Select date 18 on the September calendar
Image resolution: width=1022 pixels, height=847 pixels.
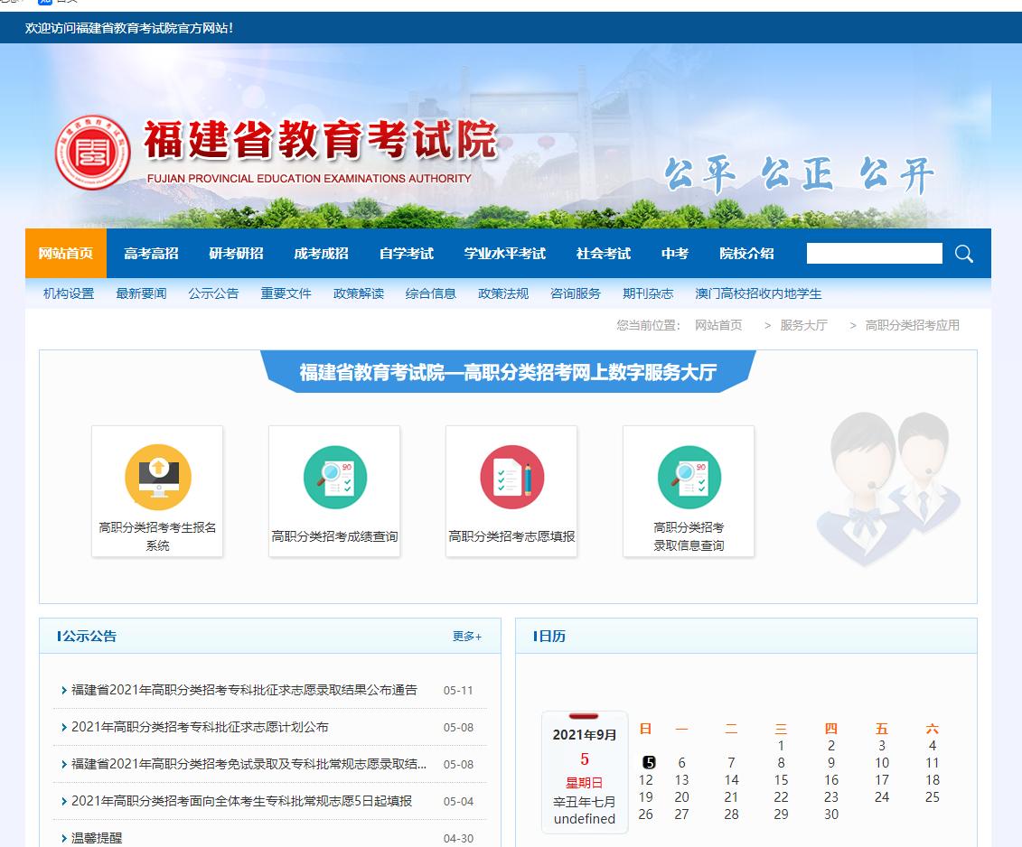[932, 781]
